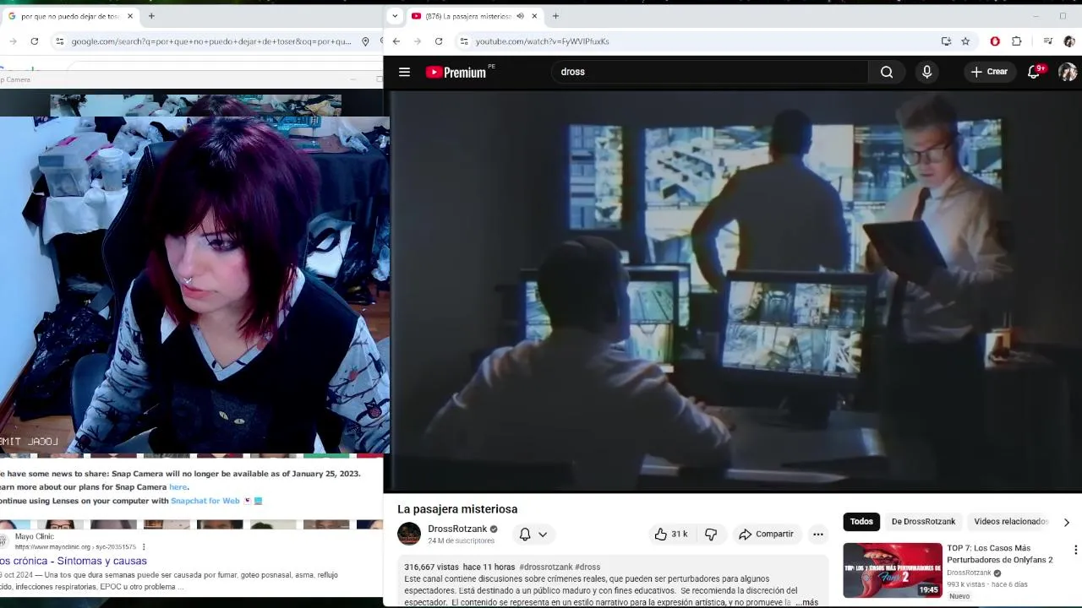Bookmark the YouTube page with star
1082x608 pixels.
click(x=965, y=41)
